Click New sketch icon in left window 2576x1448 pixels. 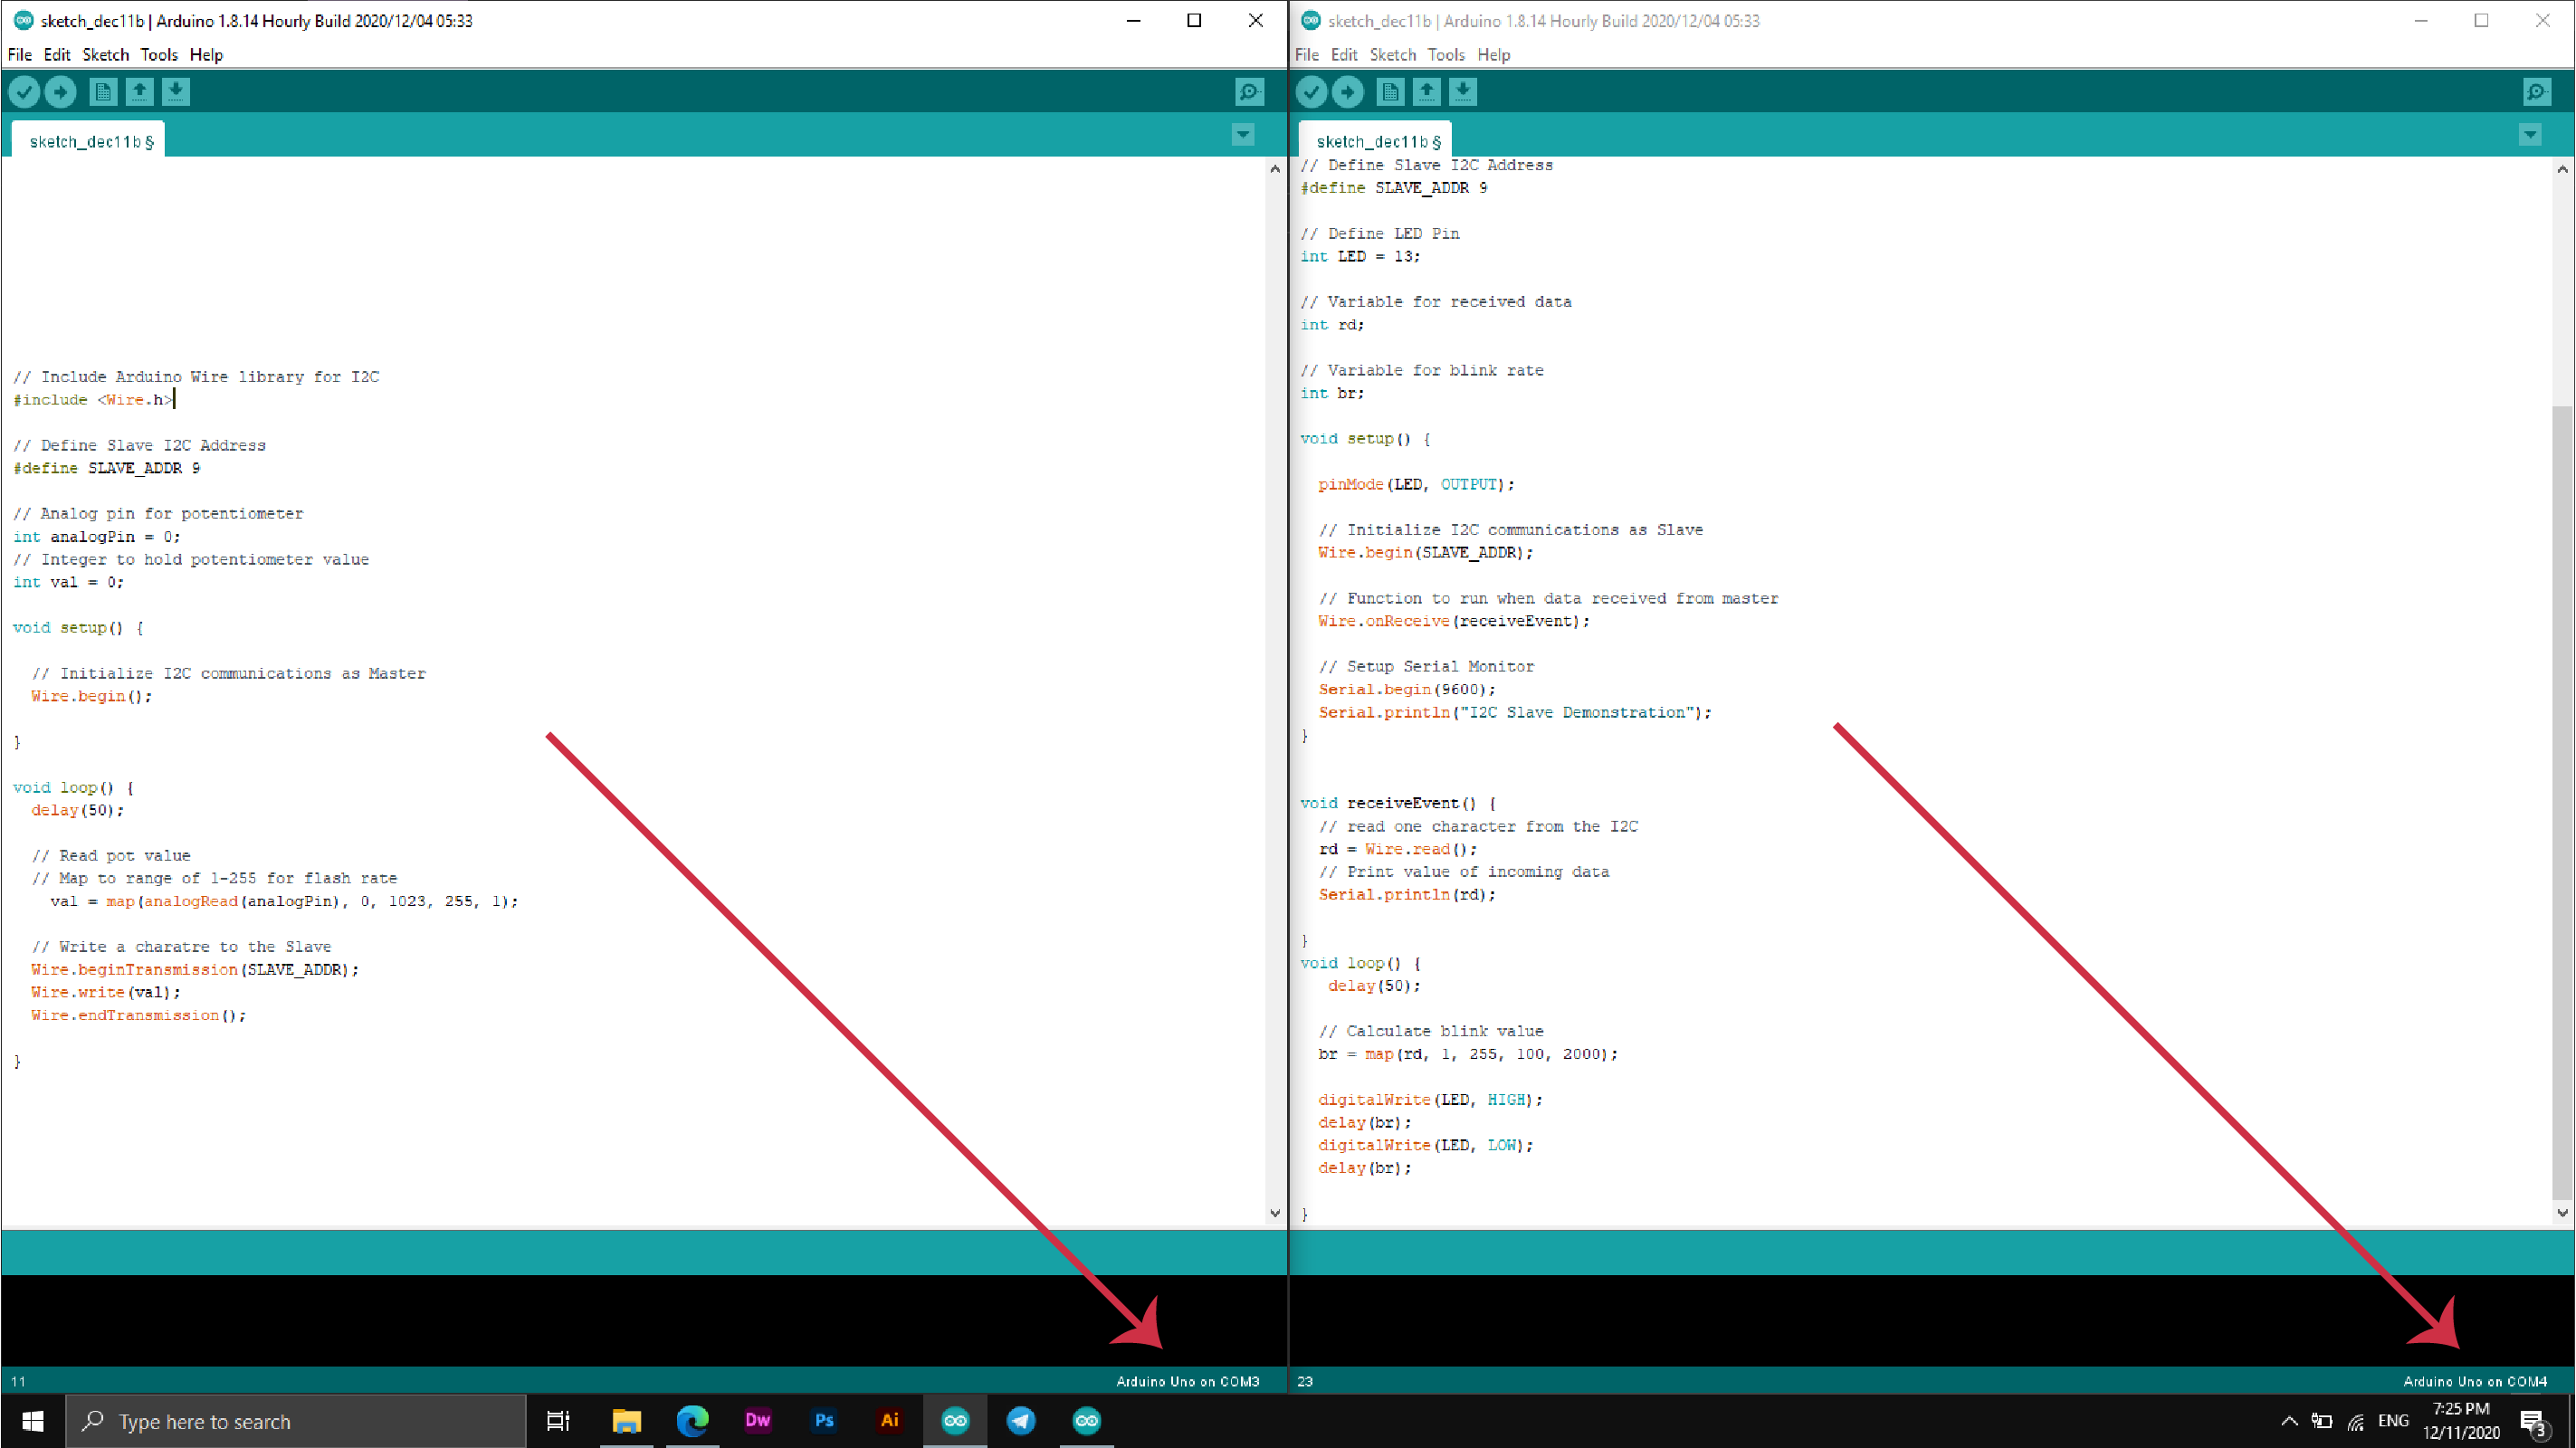click(x=102, y=92)
